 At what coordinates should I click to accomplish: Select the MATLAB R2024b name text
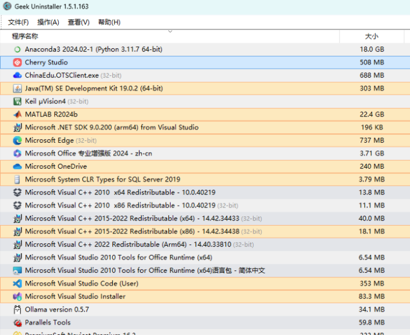51,115
